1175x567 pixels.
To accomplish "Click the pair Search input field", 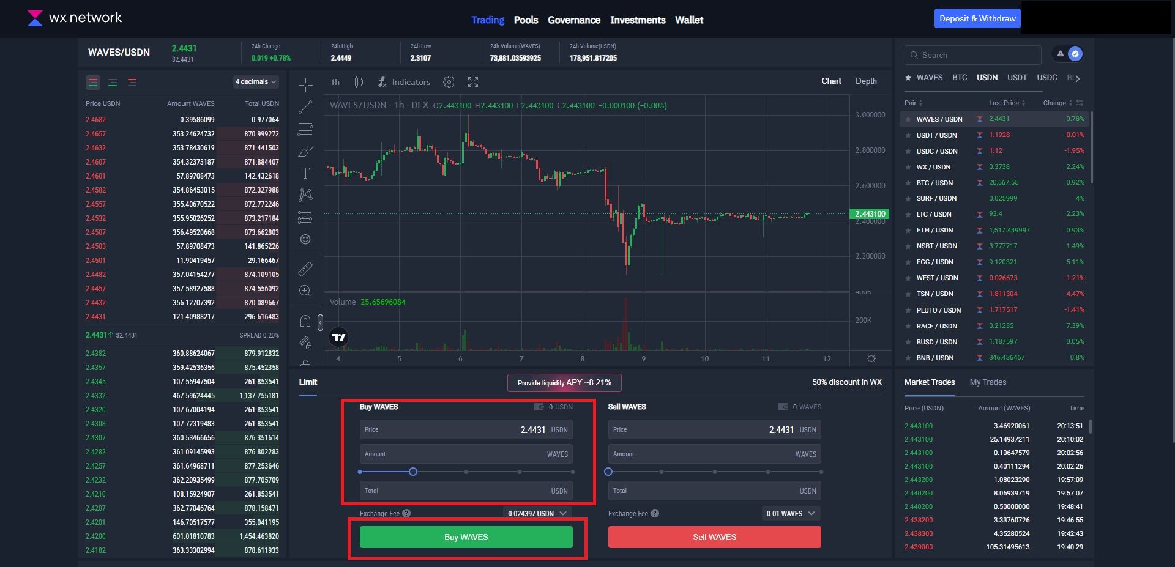I will (x=973, y=55).
